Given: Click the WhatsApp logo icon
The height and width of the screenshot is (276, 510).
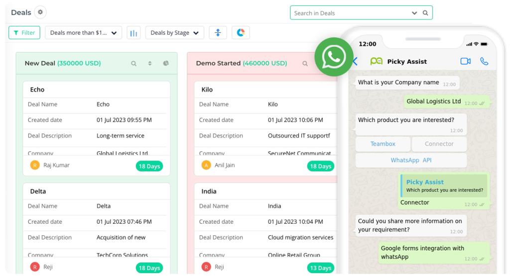Looking at the screenshot, I should [334, 57].
